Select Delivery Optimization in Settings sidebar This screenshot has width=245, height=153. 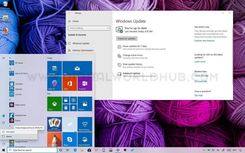(x=83, y=50)
